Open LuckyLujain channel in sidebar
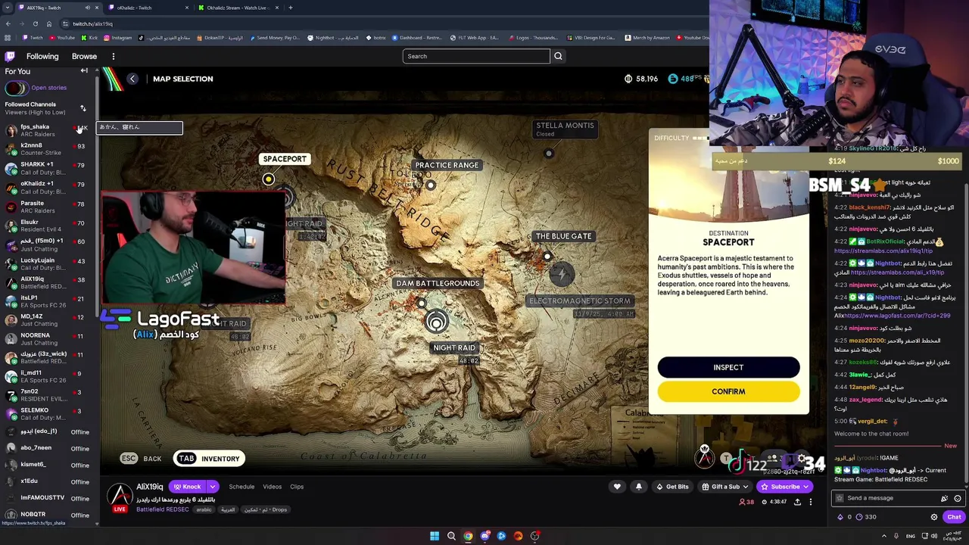The height and width of the screenshot is (545, 969). pos(47,263)
